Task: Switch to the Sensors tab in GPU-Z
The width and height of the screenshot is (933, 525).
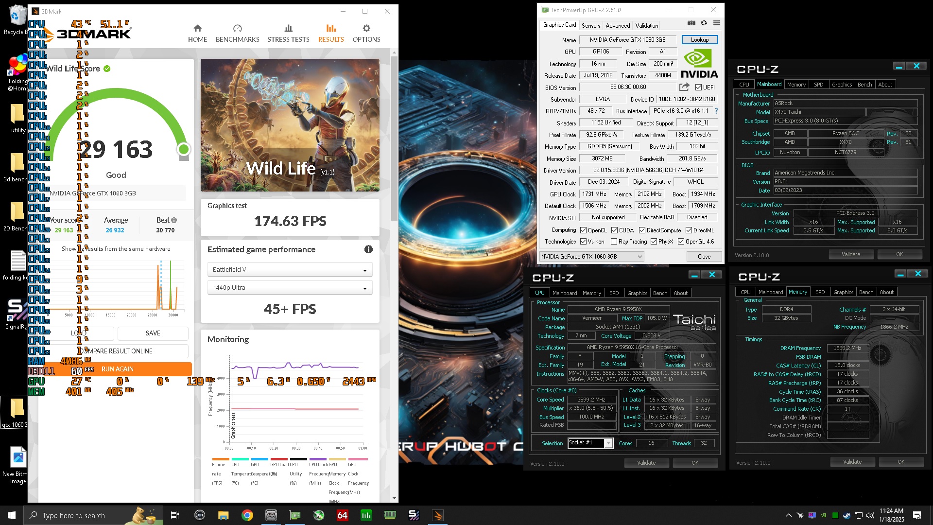Action: 590,25
